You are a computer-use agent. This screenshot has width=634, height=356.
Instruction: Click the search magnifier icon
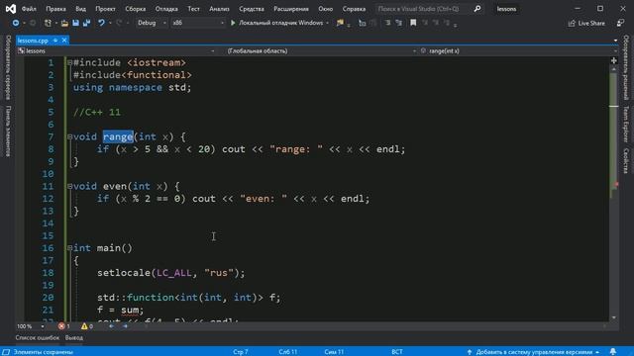click(477, 9)
